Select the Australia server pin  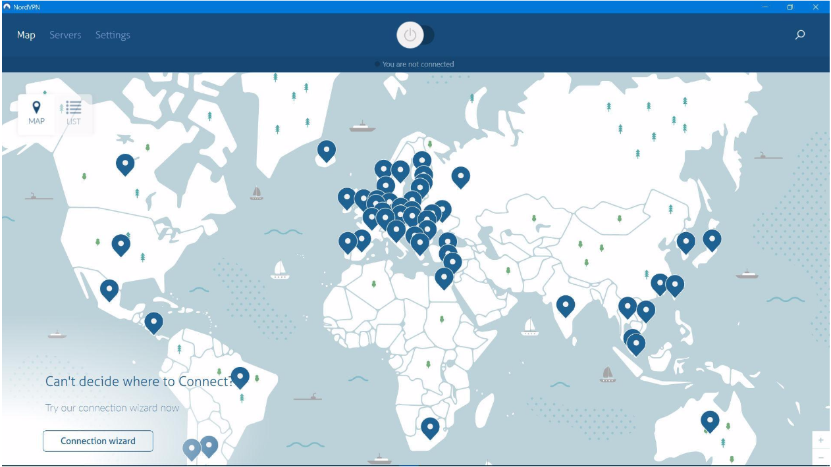click(712, 418)
